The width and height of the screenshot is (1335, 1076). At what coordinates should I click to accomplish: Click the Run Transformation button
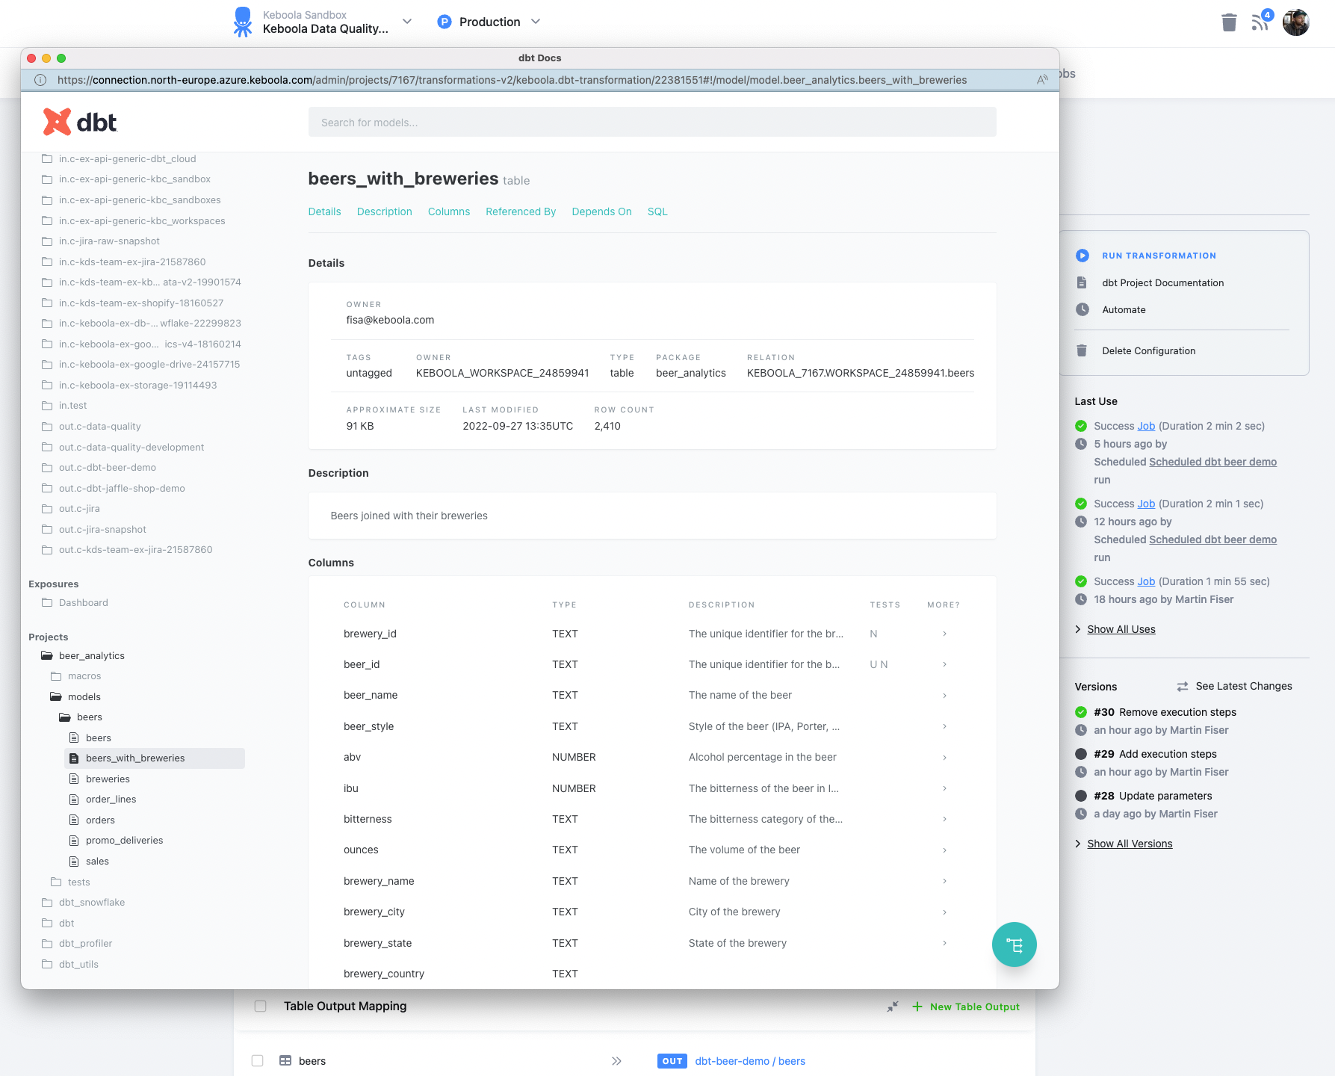1159,256
